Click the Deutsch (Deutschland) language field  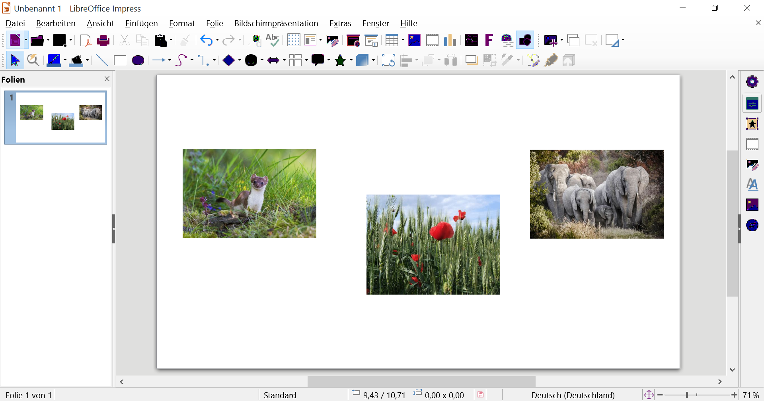tap(573, 395)
